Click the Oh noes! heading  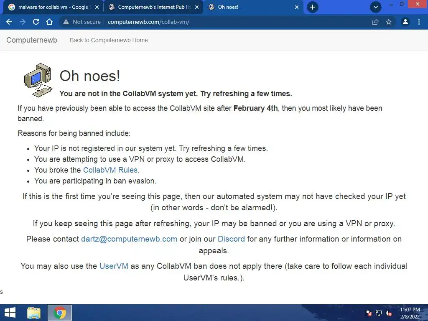[x=90, y=76]
